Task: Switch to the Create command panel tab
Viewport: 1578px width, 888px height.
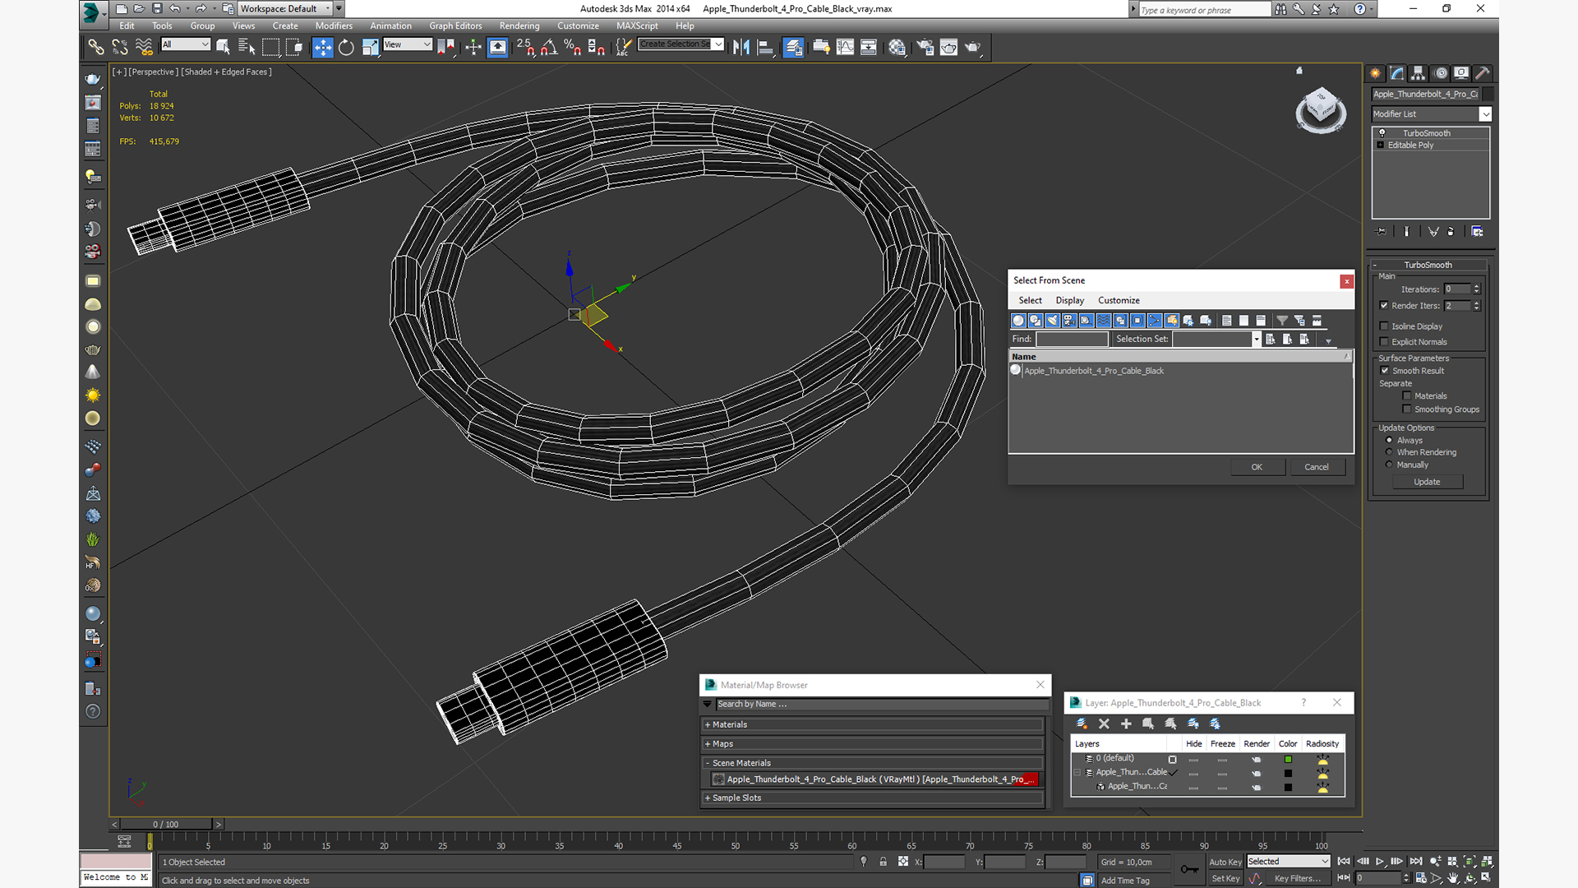Action: click(1375, 73)
